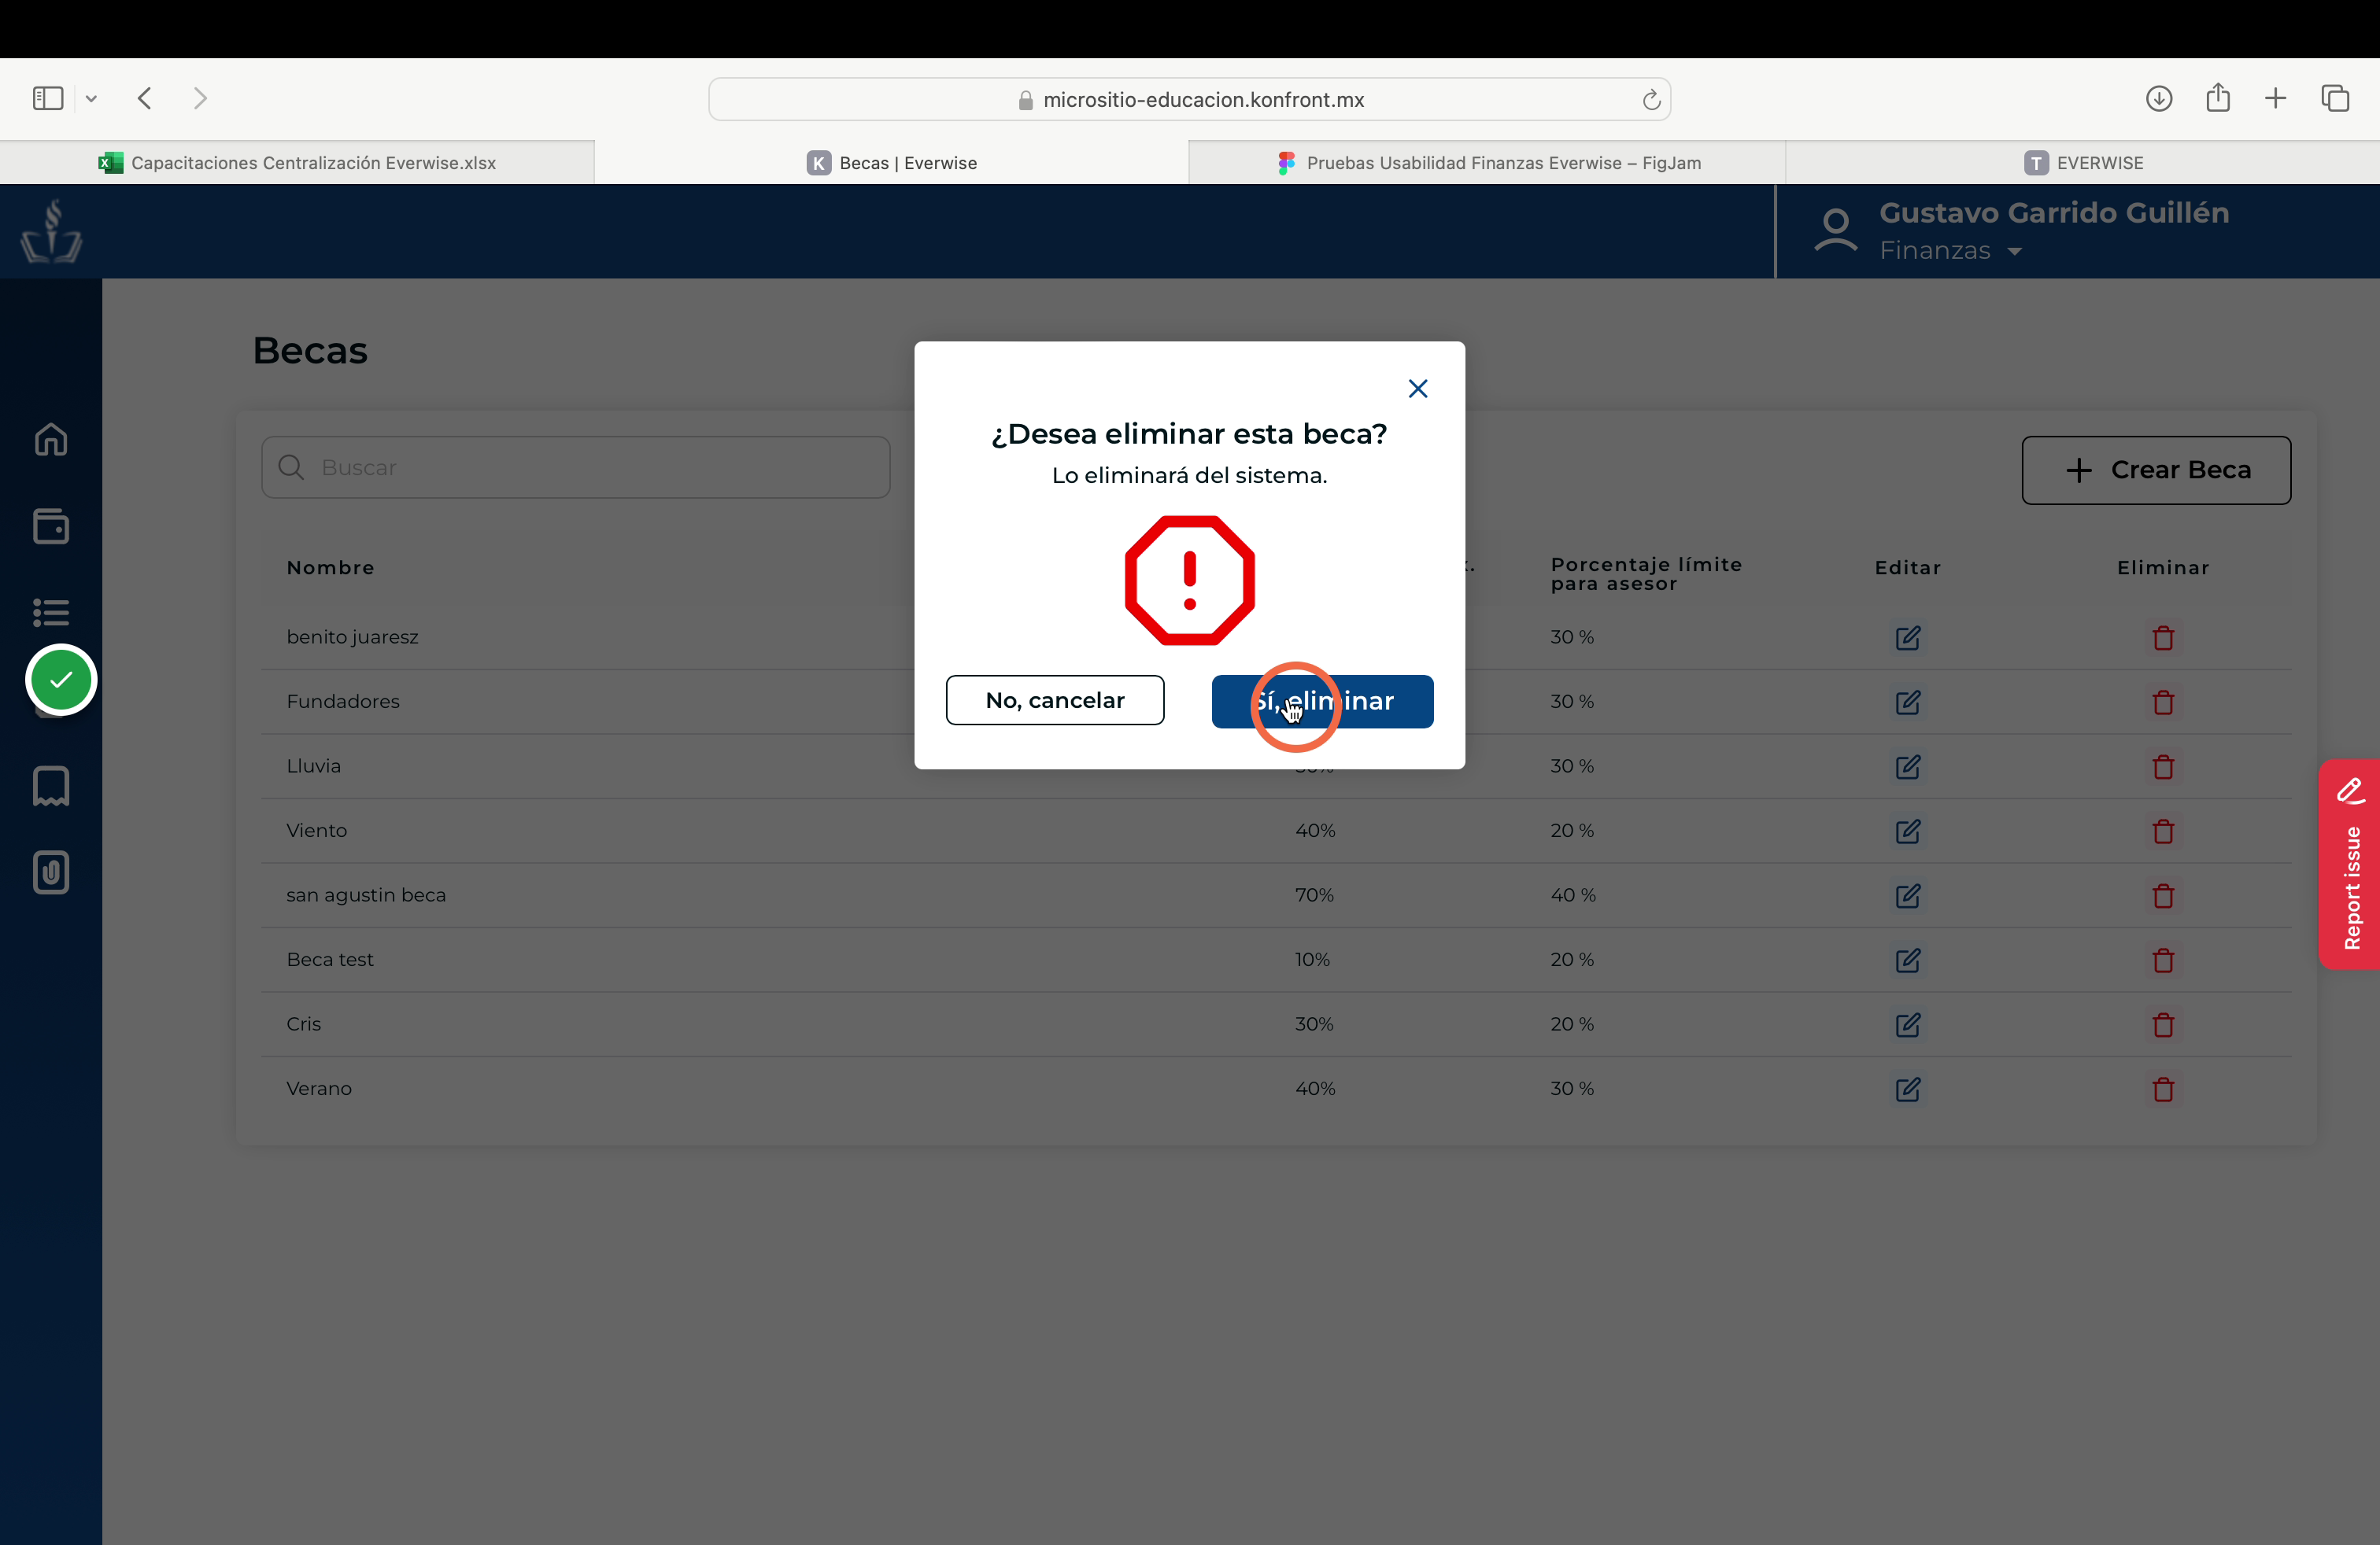2380x1545 pixels.
Task: Go back with browser back arrow
Action: [x=145, y=98]
